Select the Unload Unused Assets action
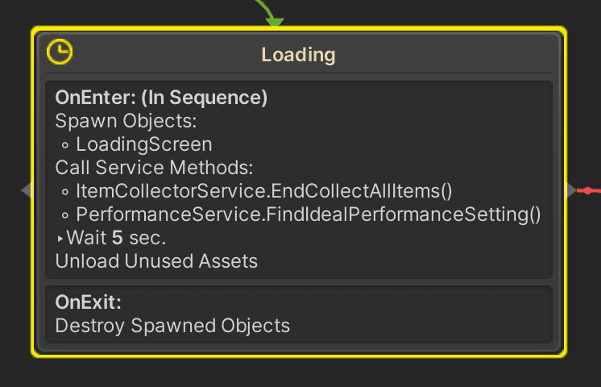Screen dimensions: 601x387 click(x=156, y=261)
